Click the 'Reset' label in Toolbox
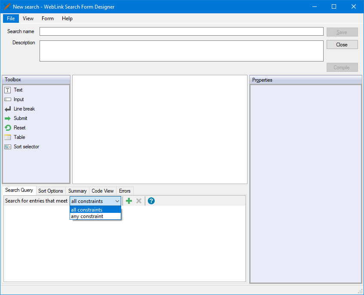Screen dimensions: 364x295 pos(20,128)
